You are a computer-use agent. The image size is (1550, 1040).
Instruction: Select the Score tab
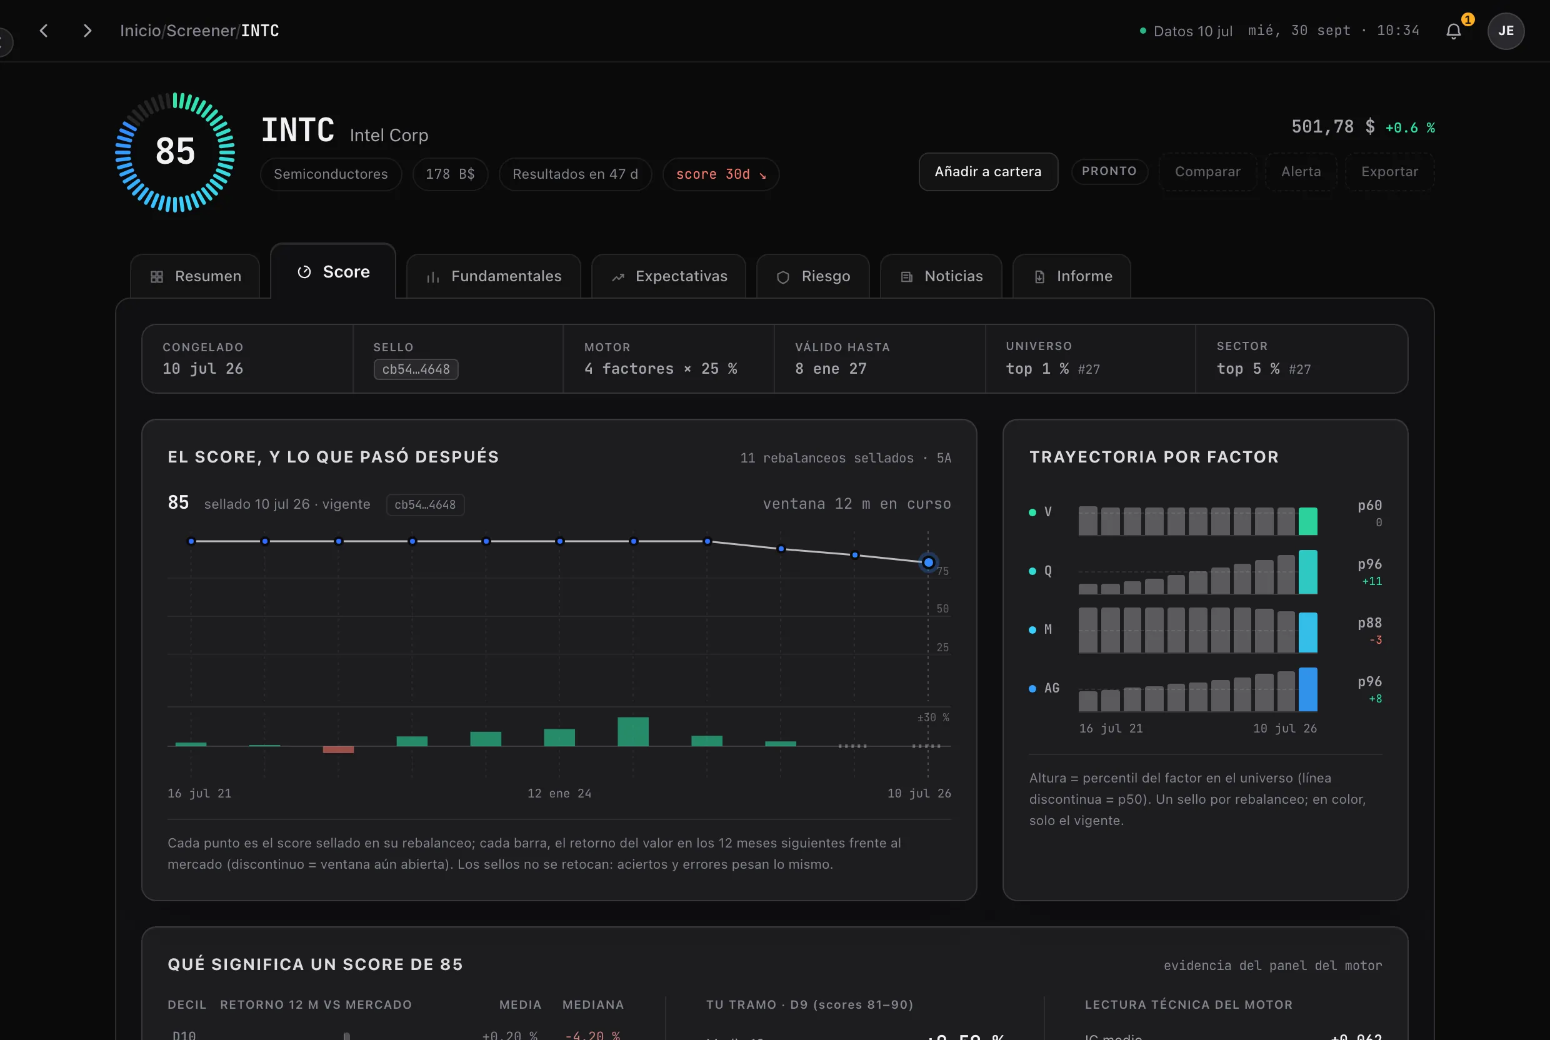(x=333, y=272)
